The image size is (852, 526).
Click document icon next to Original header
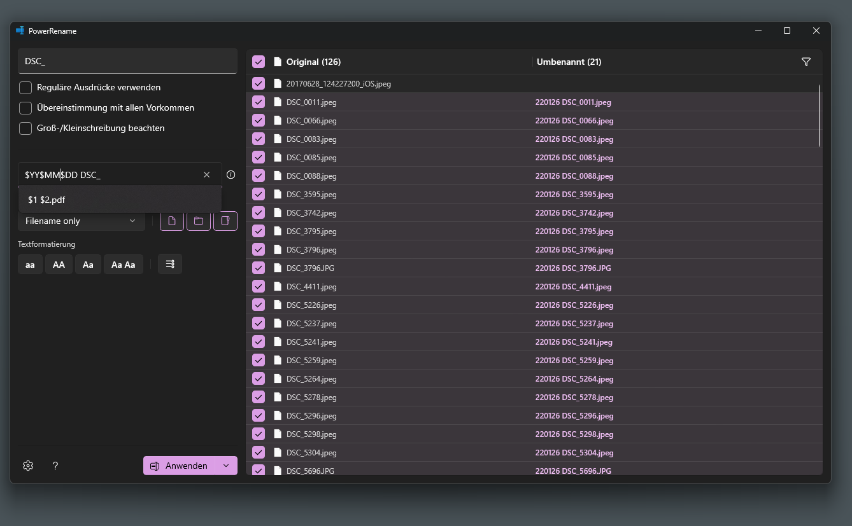[278, 62]
